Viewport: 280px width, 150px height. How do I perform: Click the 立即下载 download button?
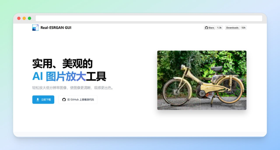tap(43, 100)
